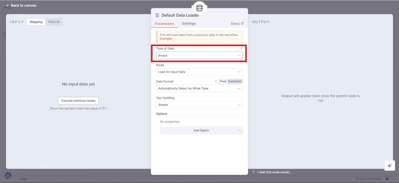
Task: Open the Type of Data options menu
Action: pyautogui.click(x=241, y=49)
